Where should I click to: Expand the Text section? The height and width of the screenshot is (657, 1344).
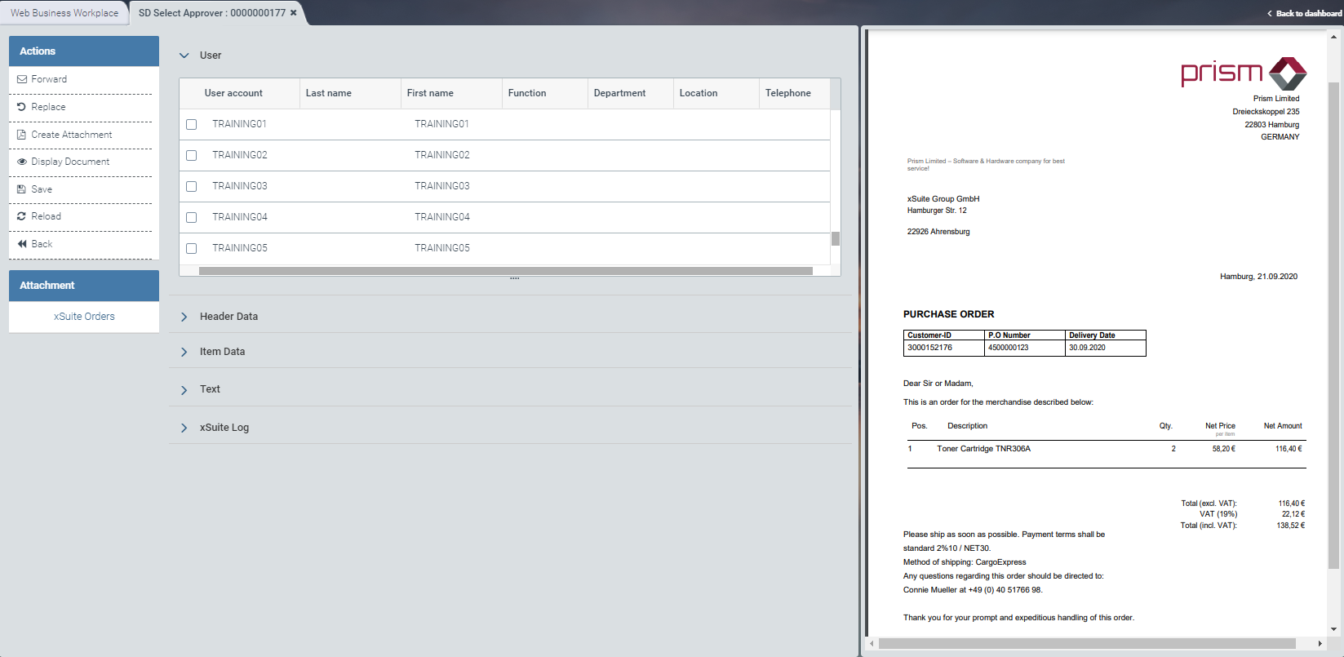184,390
